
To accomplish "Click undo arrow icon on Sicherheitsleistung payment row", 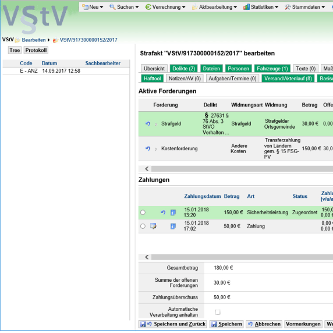I will click(x=163, y=212).
